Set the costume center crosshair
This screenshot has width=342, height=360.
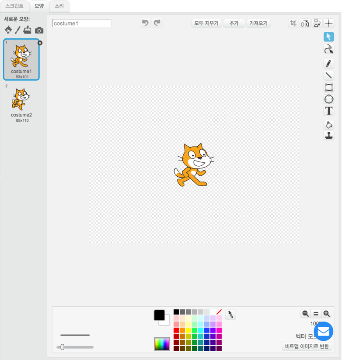tap(329, 23)
